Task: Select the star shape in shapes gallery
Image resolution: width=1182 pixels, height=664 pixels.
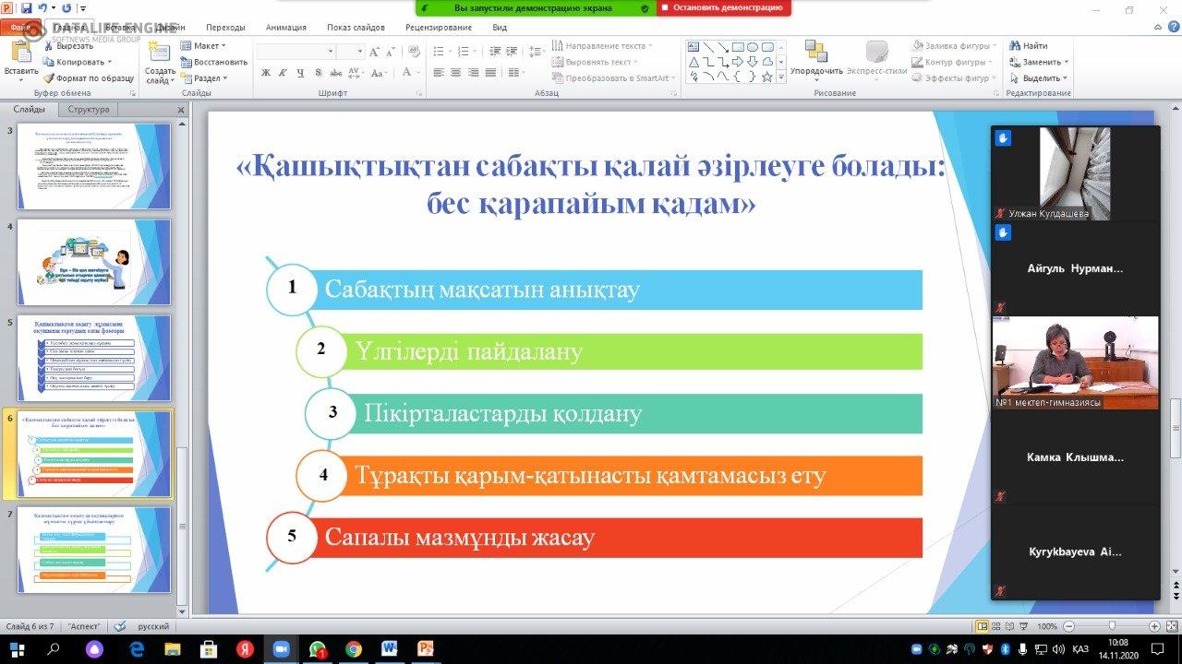Action: (767, 77)
